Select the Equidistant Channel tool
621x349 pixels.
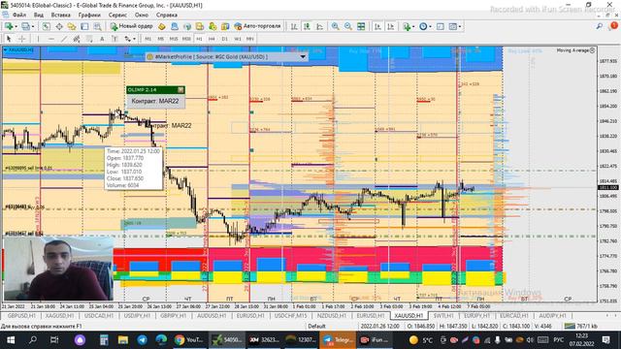[77, 39]
